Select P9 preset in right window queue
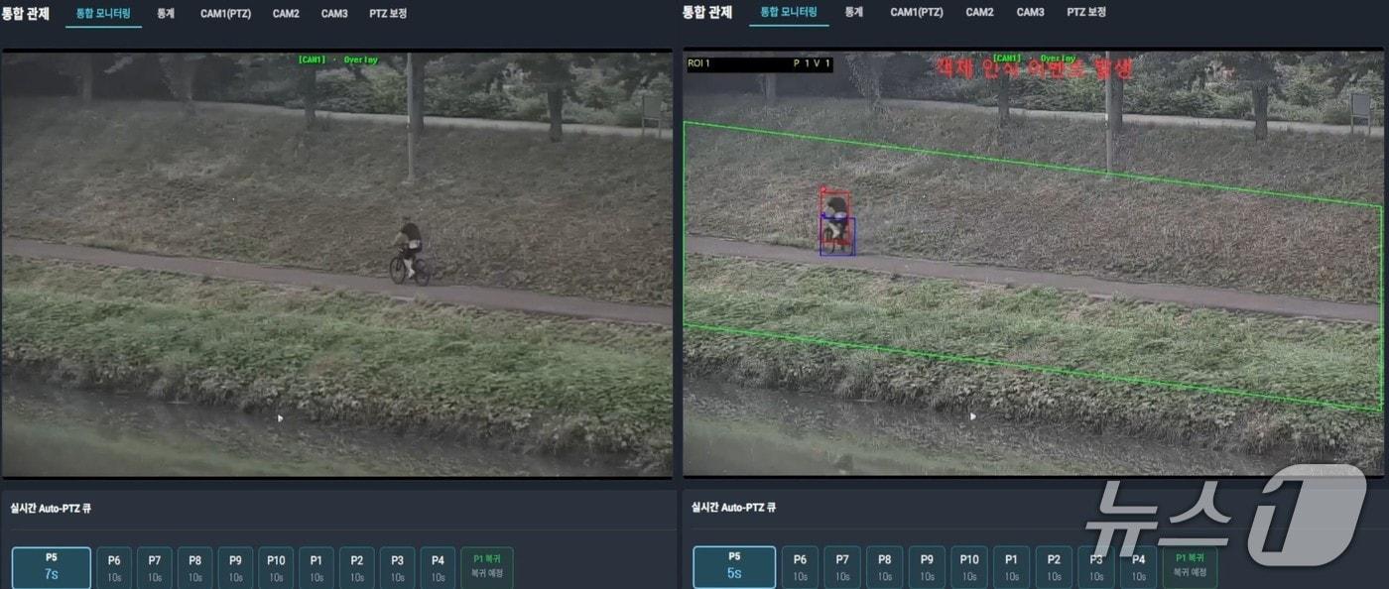Viewport: 1389px width, 589px height. tap(927, 567)
